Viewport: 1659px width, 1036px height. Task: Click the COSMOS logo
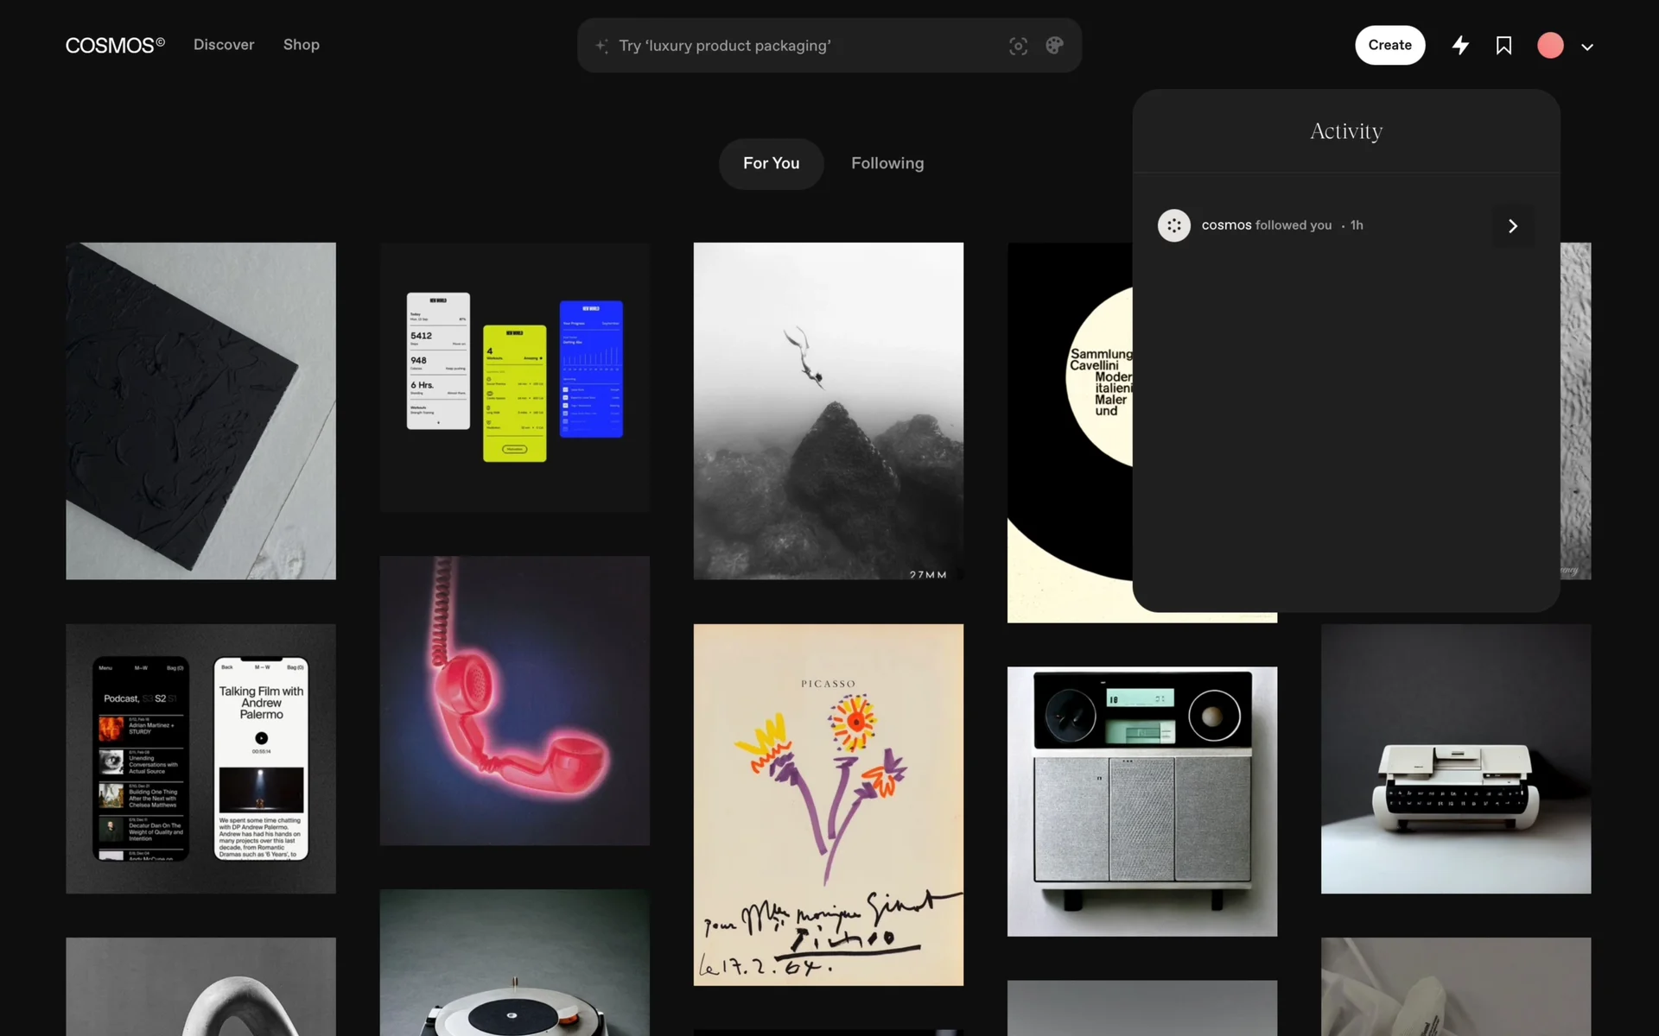pos(115,45)
